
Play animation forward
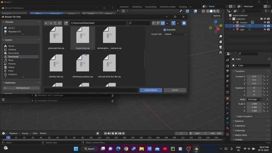click(x=116, y=133)
